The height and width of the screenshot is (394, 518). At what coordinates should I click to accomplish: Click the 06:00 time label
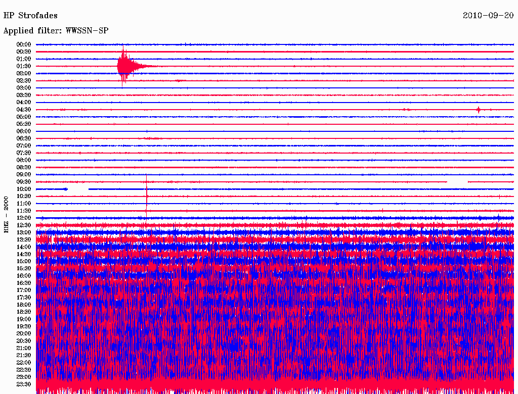(24, 131)
